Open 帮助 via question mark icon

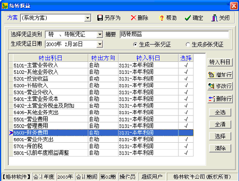pos(161,18)
